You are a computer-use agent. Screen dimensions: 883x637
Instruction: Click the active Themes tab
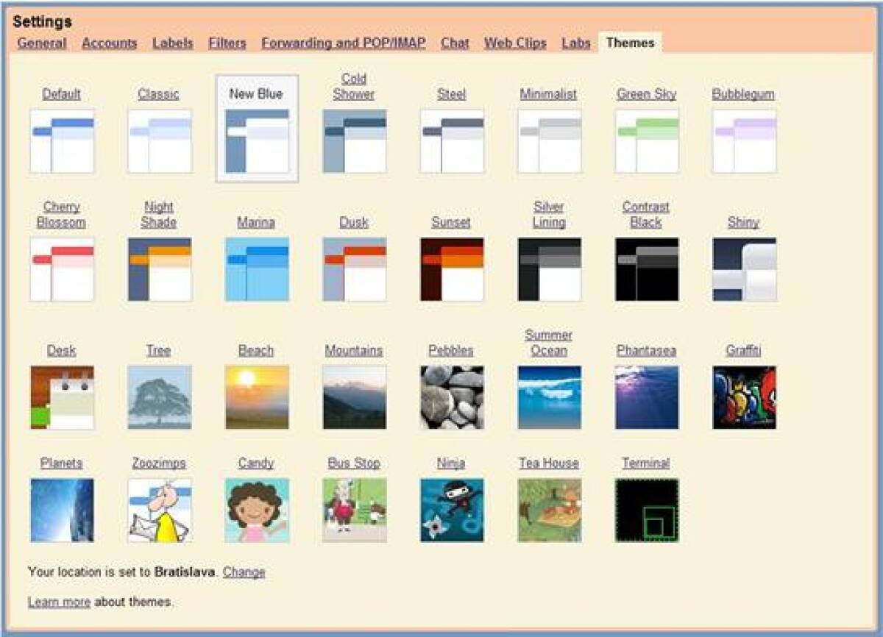pos(631,43)
